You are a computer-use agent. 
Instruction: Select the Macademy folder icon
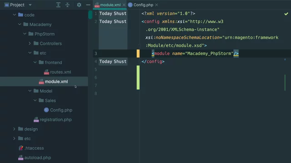coord(26,24)
